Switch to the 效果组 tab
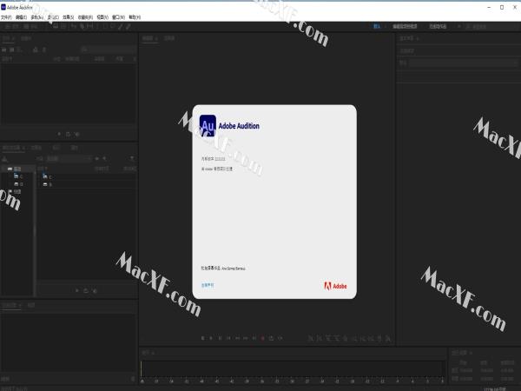The height and width of the screenshot is (391, 521). (36, 148)
